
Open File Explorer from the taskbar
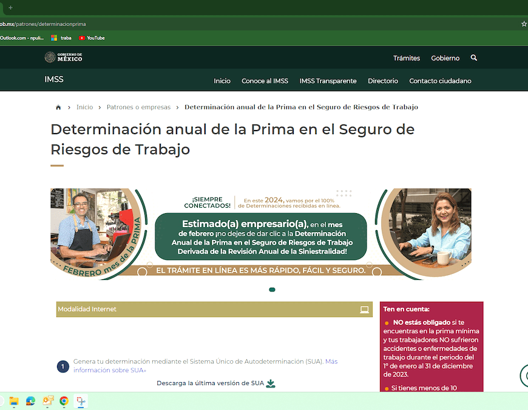(x=13, y=401)
